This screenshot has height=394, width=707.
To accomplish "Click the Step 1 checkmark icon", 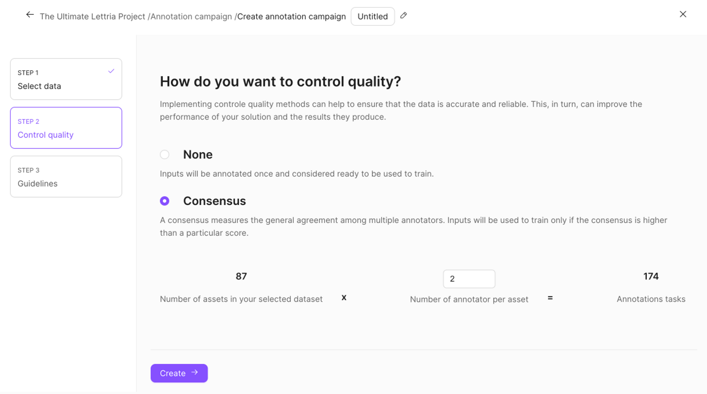I will (x=111, y=71).
